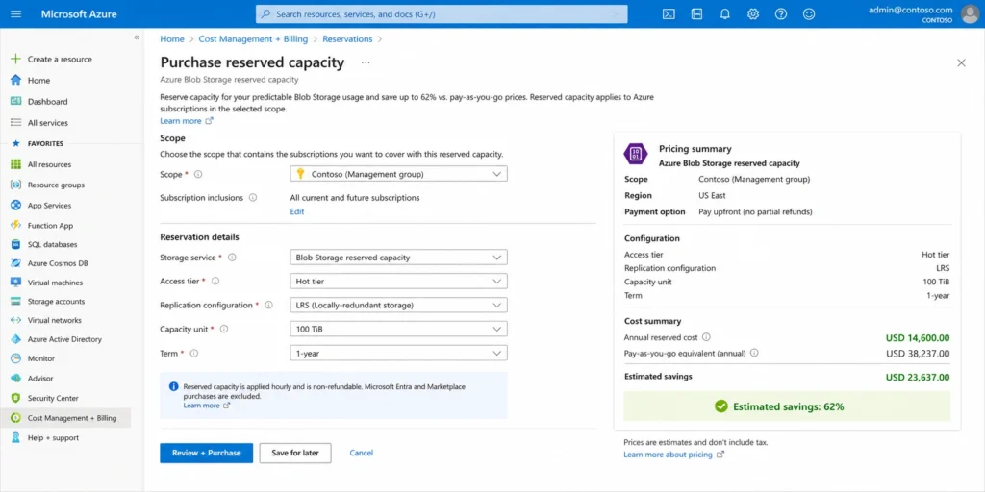
Task: Close the Purchase reserved capacity blade
Action: tap(961, 62)
